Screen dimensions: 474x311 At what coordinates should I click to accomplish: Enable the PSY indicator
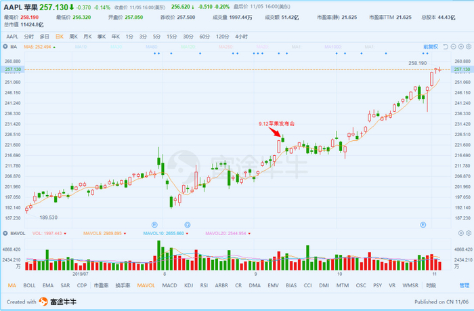coord(378,285)
